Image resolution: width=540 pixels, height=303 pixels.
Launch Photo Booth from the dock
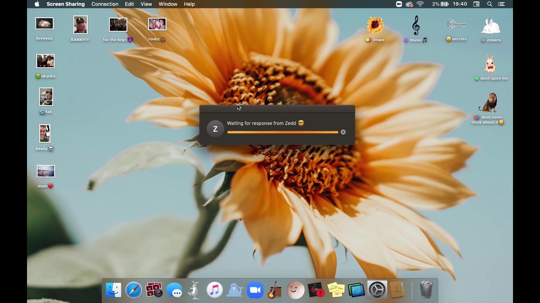(x=154, y=290)
